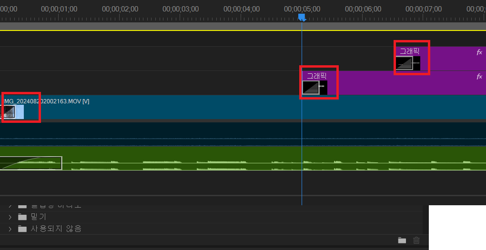Jump to 00;00;01;00 on the time ruler
486x250 pixels.
59,9
